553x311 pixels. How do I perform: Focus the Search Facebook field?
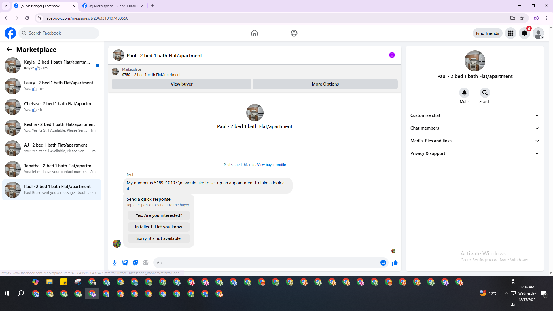(x=59, y=33)
